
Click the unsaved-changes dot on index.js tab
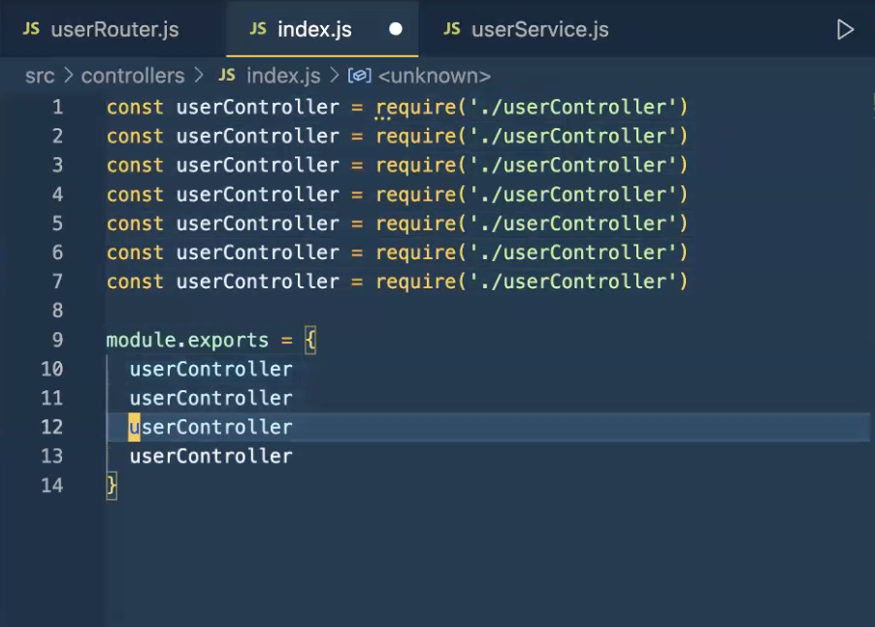(396, 29)
